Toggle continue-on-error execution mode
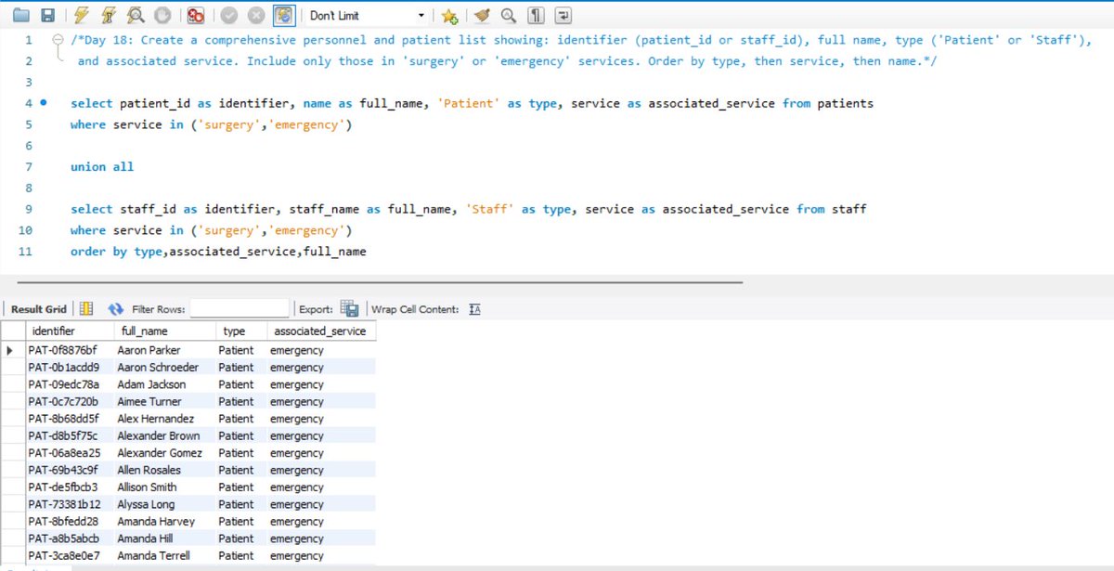1114x571 pixels. point(196,15)
